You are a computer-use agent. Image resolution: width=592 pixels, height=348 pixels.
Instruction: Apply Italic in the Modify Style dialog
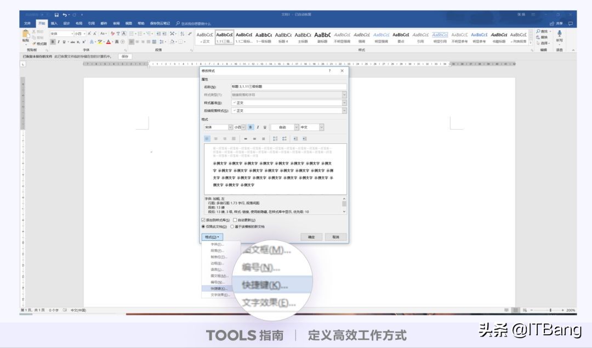[258, 127]
